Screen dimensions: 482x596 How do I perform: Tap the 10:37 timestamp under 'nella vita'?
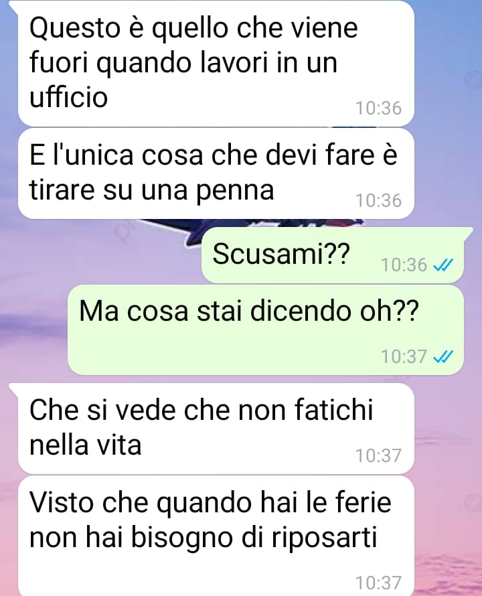[x=378, y=455]
